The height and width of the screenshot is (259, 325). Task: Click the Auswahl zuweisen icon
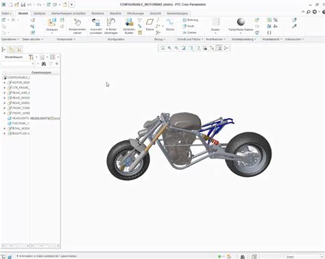click(x=96, y=23)
